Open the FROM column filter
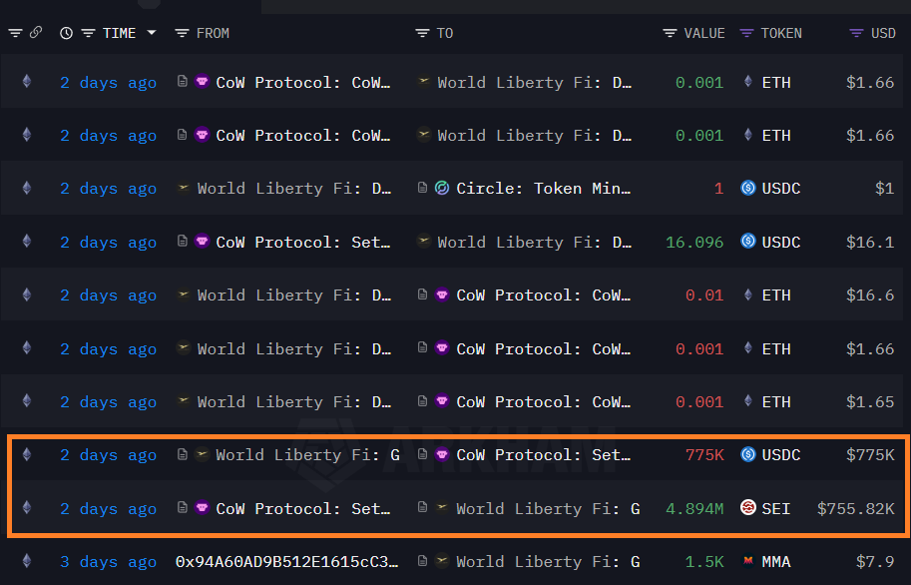Viewport: 911px width, 585px height. coord(182,33)
